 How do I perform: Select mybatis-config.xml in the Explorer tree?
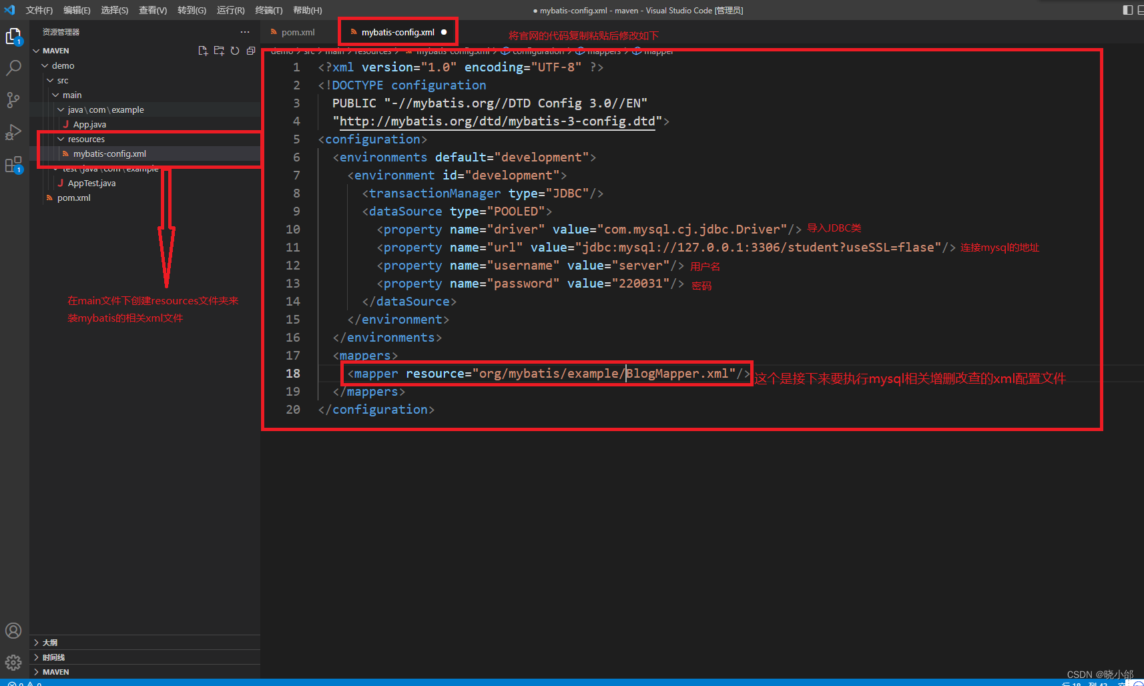pyautogui.click(x=109, y=153)
